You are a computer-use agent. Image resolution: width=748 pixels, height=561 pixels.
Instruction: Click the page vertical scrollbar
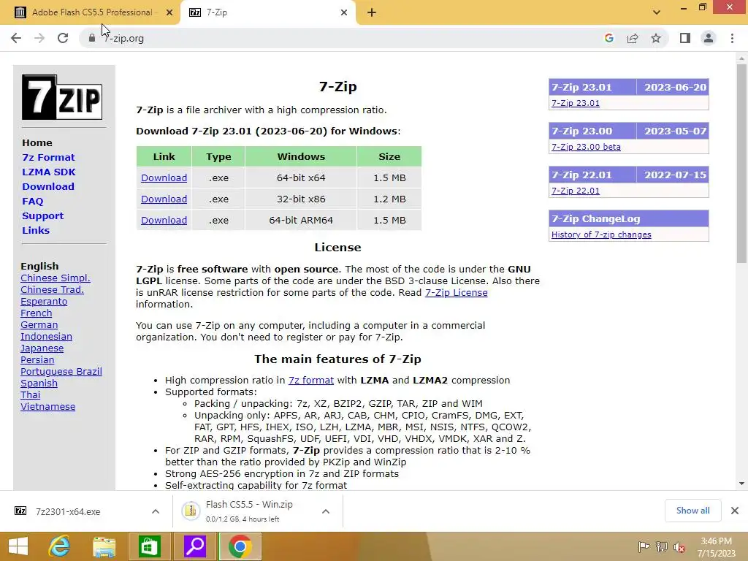(741, 164)
